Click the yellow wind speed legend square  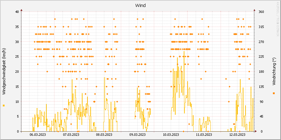(4, 106)
